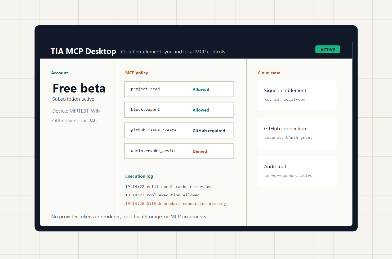Viewport: 392px width, 259px height.
Task: Select the Execution log heading
Action: coord(139,176)
